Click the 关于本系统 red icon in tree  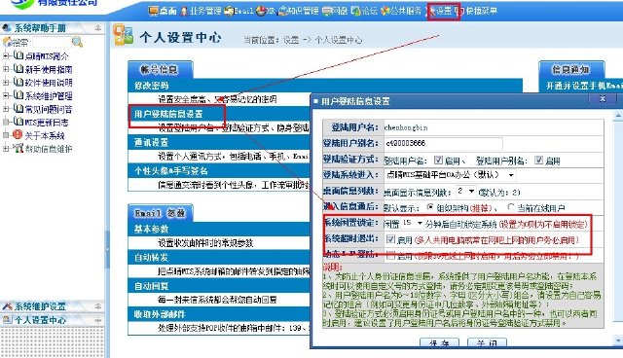[x=18, y=134]
